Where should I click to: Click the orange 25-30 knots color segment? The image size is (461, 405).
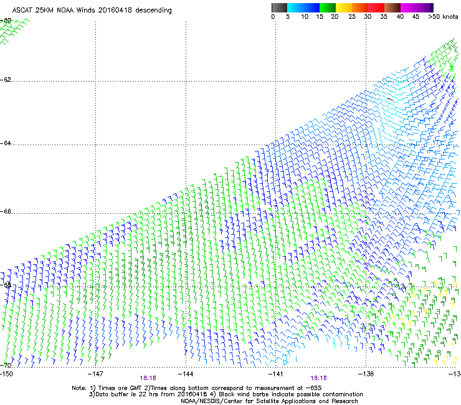[360, 7]
